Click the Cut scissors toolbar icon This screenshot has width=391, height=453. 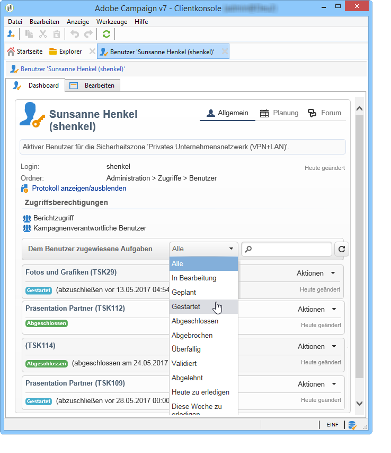pyautogui.click(x=42, y=34)
